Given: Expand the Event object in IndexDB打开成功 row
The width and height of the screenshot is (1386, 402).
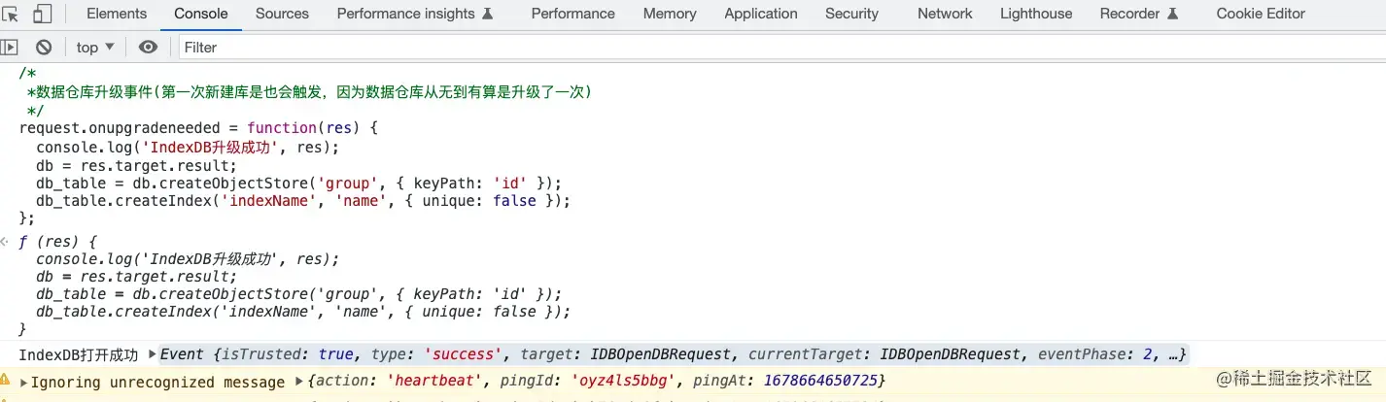Looking at the screenshot, I should pyautogui.click(x=151, y=354).
